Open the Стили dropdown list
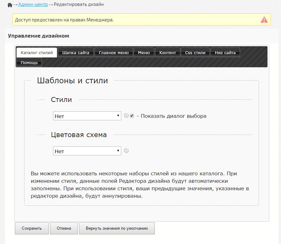281x244 pixels. click(87, 116)
